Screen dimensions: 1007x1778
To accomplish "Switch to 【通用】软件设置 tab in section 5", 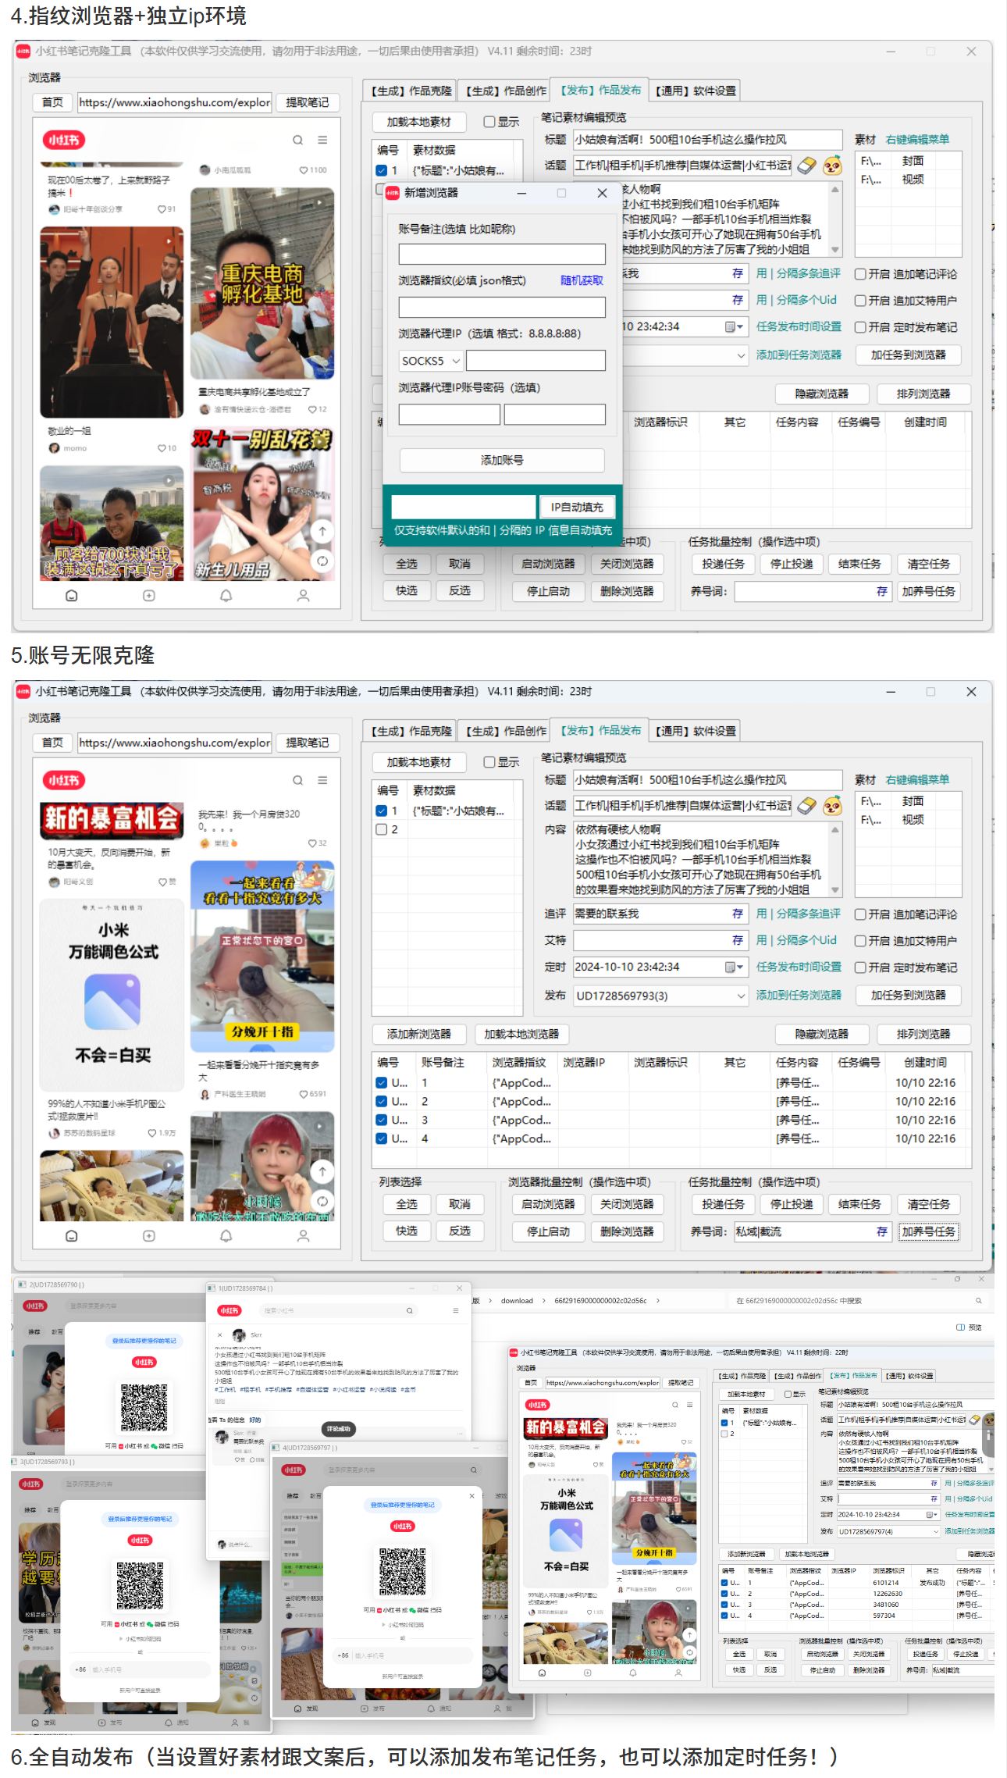I will (x=696, y=731).
